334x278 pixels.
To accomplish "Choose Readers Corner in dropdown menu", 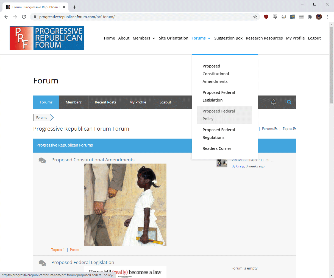I will pyautogui.click(x=217, y=148).
